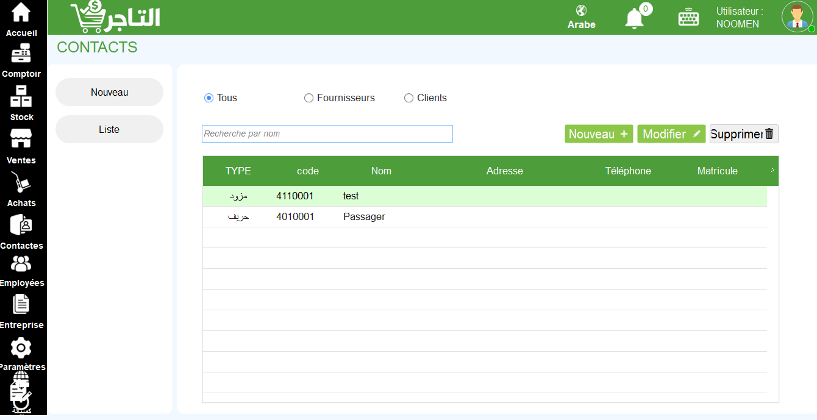Open the Comptoir cash register icon
Image resolution: width=817 pixels, height=420 pixels.
(21, 54)
